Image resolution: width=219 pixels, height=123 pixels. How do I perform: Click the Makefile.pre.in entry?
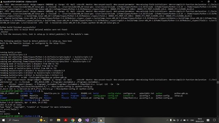[52, 93]
